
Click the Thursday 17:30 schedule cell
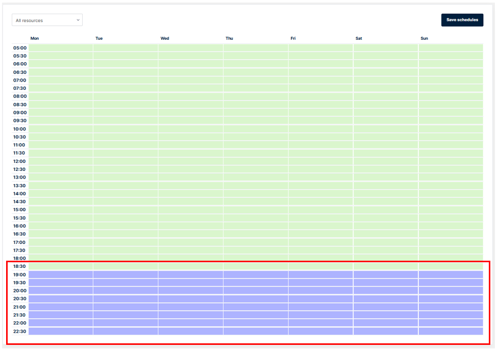click(255, 250)
